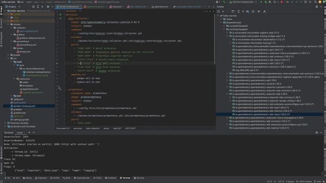
Task: Open run configuration dropdown
Action: click(243, 2)
